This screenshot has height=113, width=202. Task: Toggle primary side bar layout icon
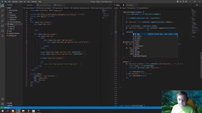pos(178,2)
